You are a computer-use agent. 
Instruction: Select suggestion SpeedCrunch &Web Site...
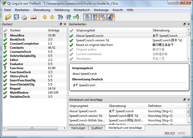click(x=127, y=120)
